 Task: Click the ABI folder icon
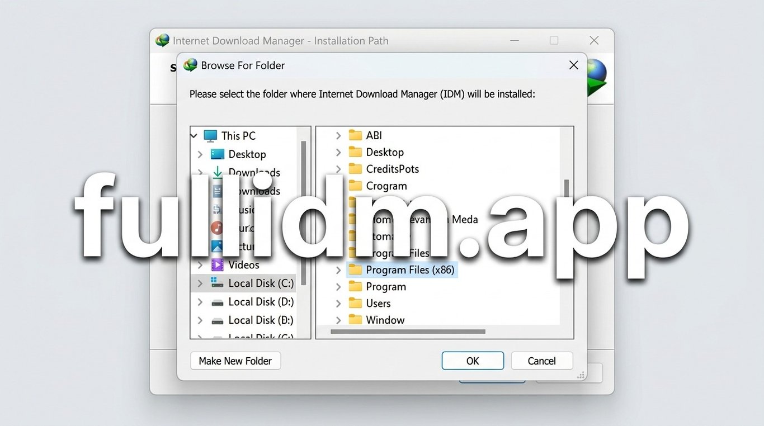(x=356, y=135)
